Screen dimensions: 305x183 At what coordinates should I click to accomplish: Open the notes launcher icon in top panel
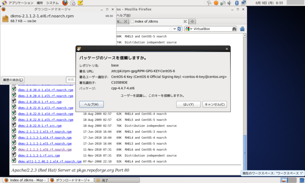point(80,3)
